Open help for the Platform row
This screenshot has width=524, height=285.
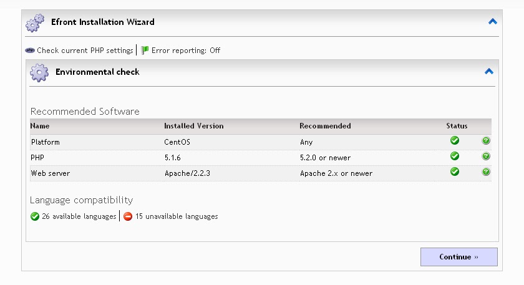[486, 141]
